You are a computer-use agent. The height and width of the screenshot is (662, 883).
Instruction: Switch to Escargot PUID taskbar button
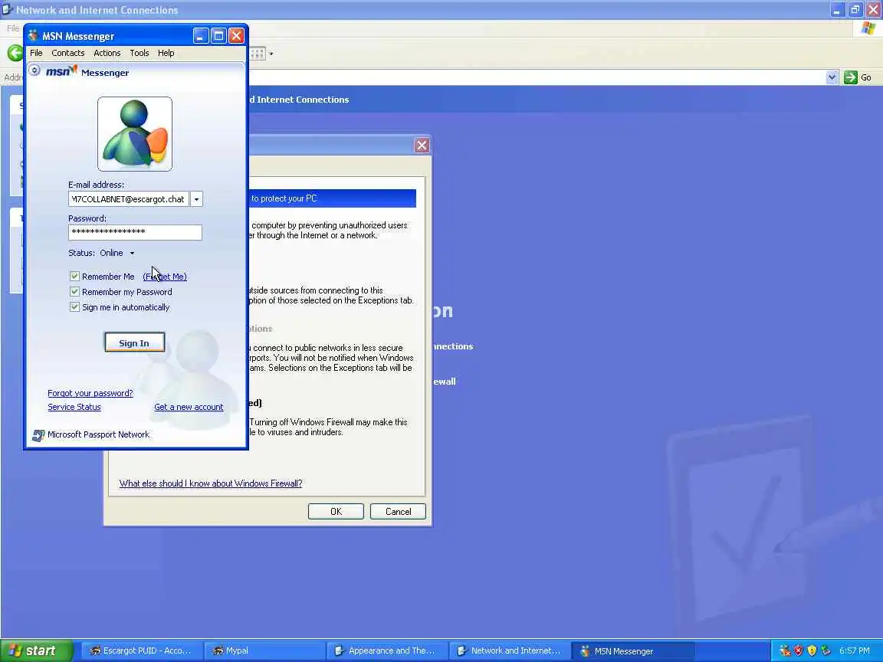coord(142,651)
